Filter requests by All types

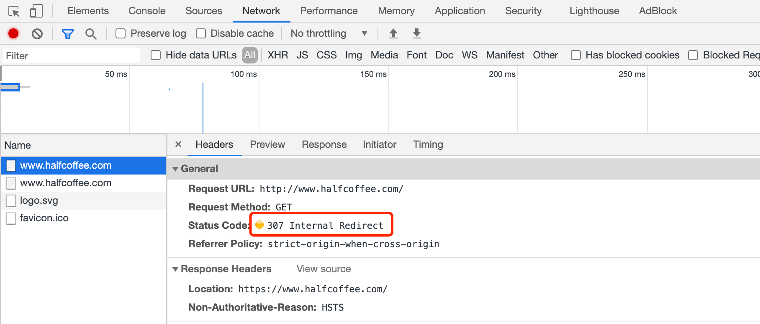pyautogui.click(x=250, y=55)
